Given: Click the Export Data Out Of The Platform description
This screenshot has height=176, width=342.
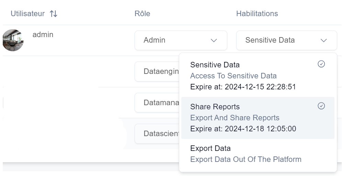Looking at the screenshot, I should click(x=246, y=159).
